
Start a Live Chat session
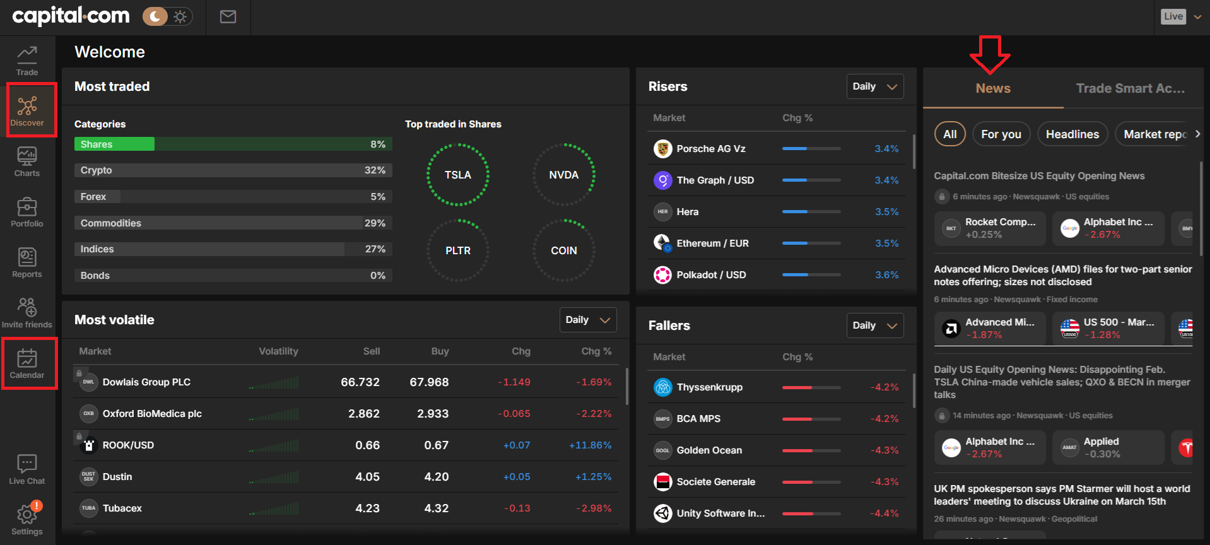[27, 469]
